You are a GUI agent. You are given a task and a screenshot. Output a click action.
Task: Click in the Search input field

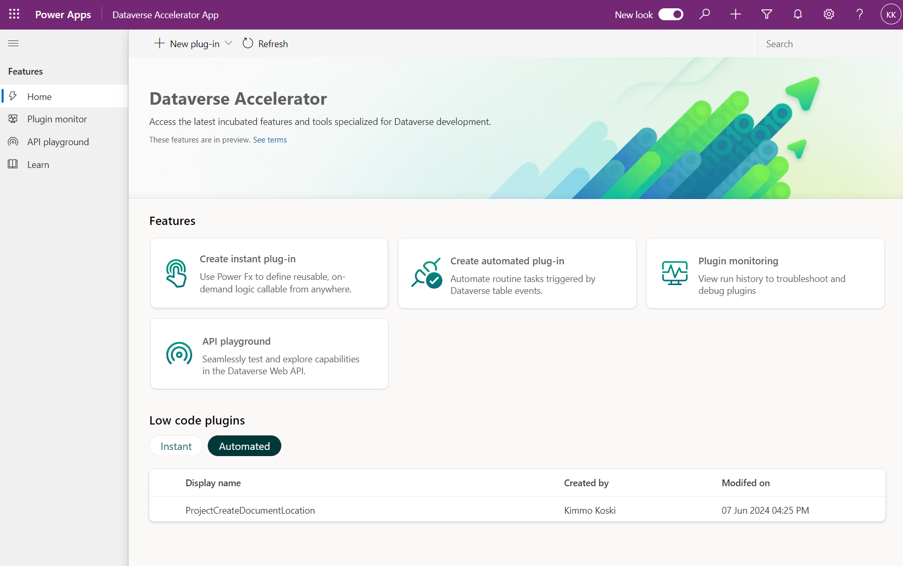tap(830, 44)
